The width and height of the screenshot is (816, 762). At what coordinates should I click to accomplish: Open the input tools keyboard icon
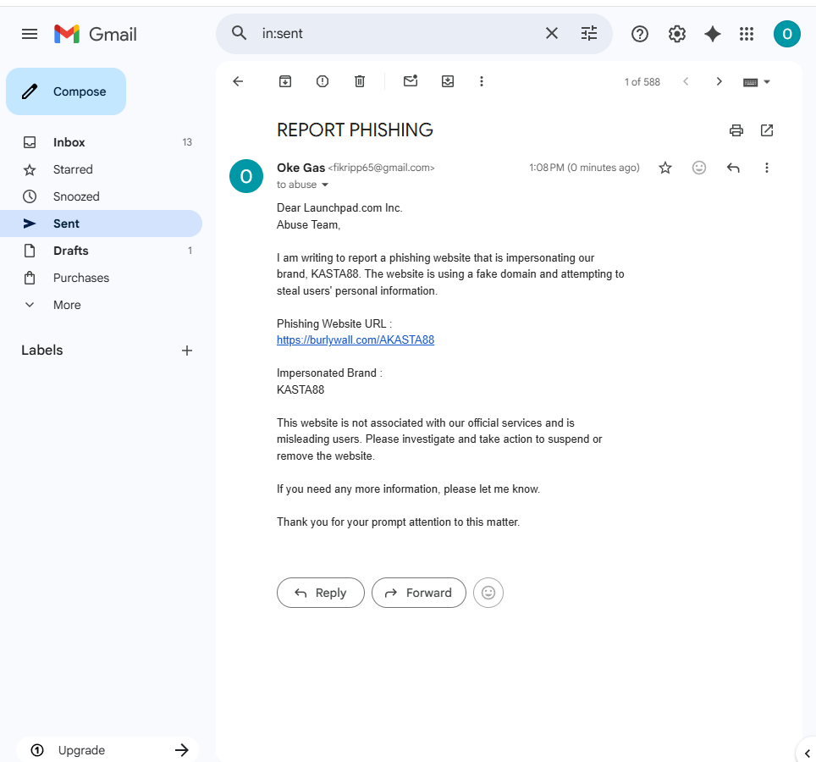751,82
